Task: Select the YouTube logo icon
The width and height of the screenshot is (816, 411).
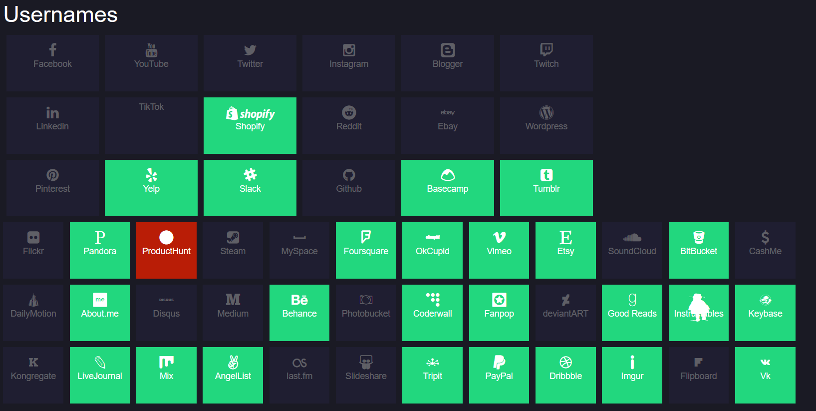Action: pyautogui.click(x=151, y=50)
